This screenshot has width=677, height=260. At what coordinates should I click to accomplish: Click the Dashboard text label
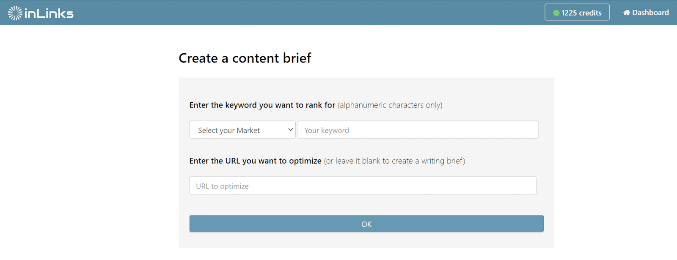(651, 13)
